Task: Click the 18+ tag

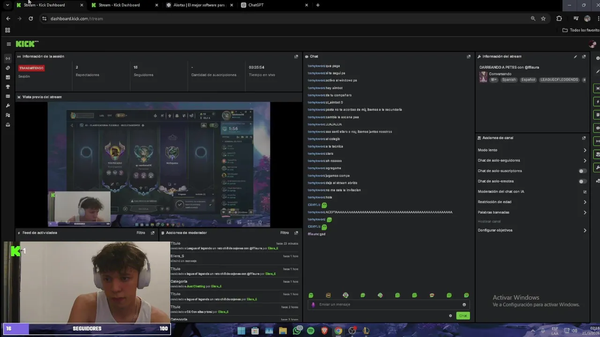Action: click(494, 80)
